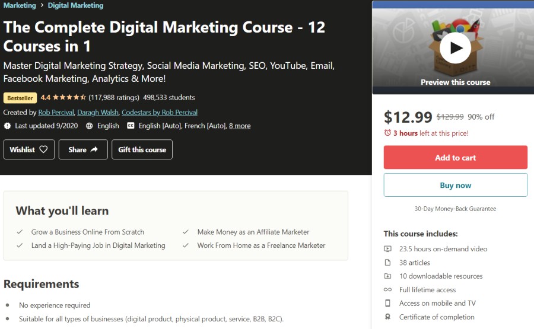Screen dimensions: 534x329
Task: Click the crossed-out $129.99 price
Action: pos(450,117)
